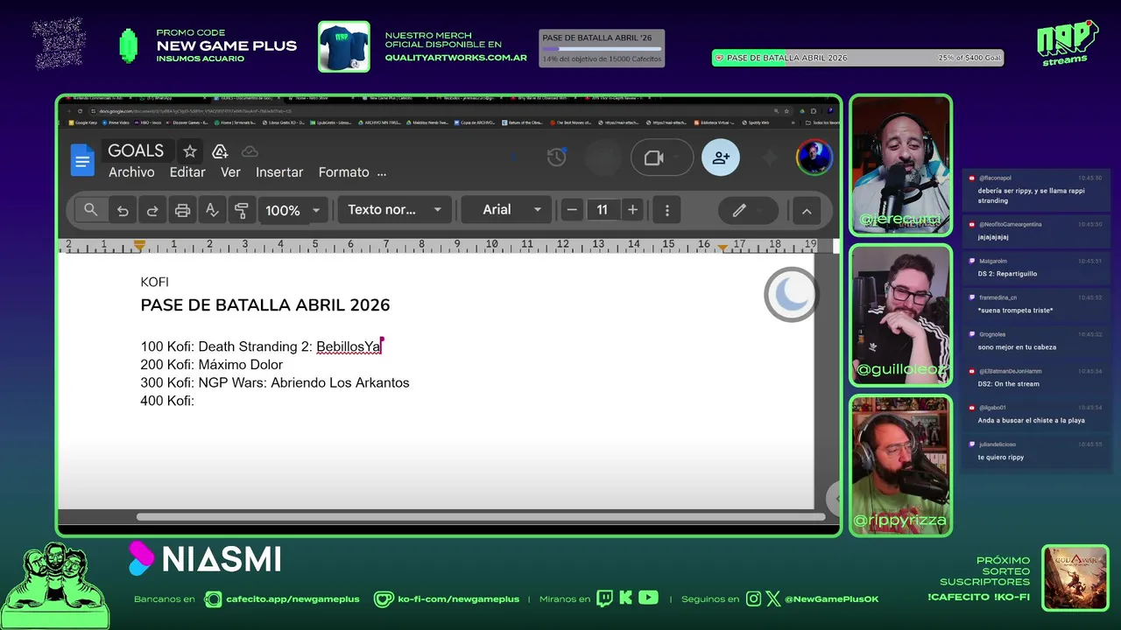Click the GOALS document title field
This screenshot has width=1121, height=630.
tap(136, 150)
